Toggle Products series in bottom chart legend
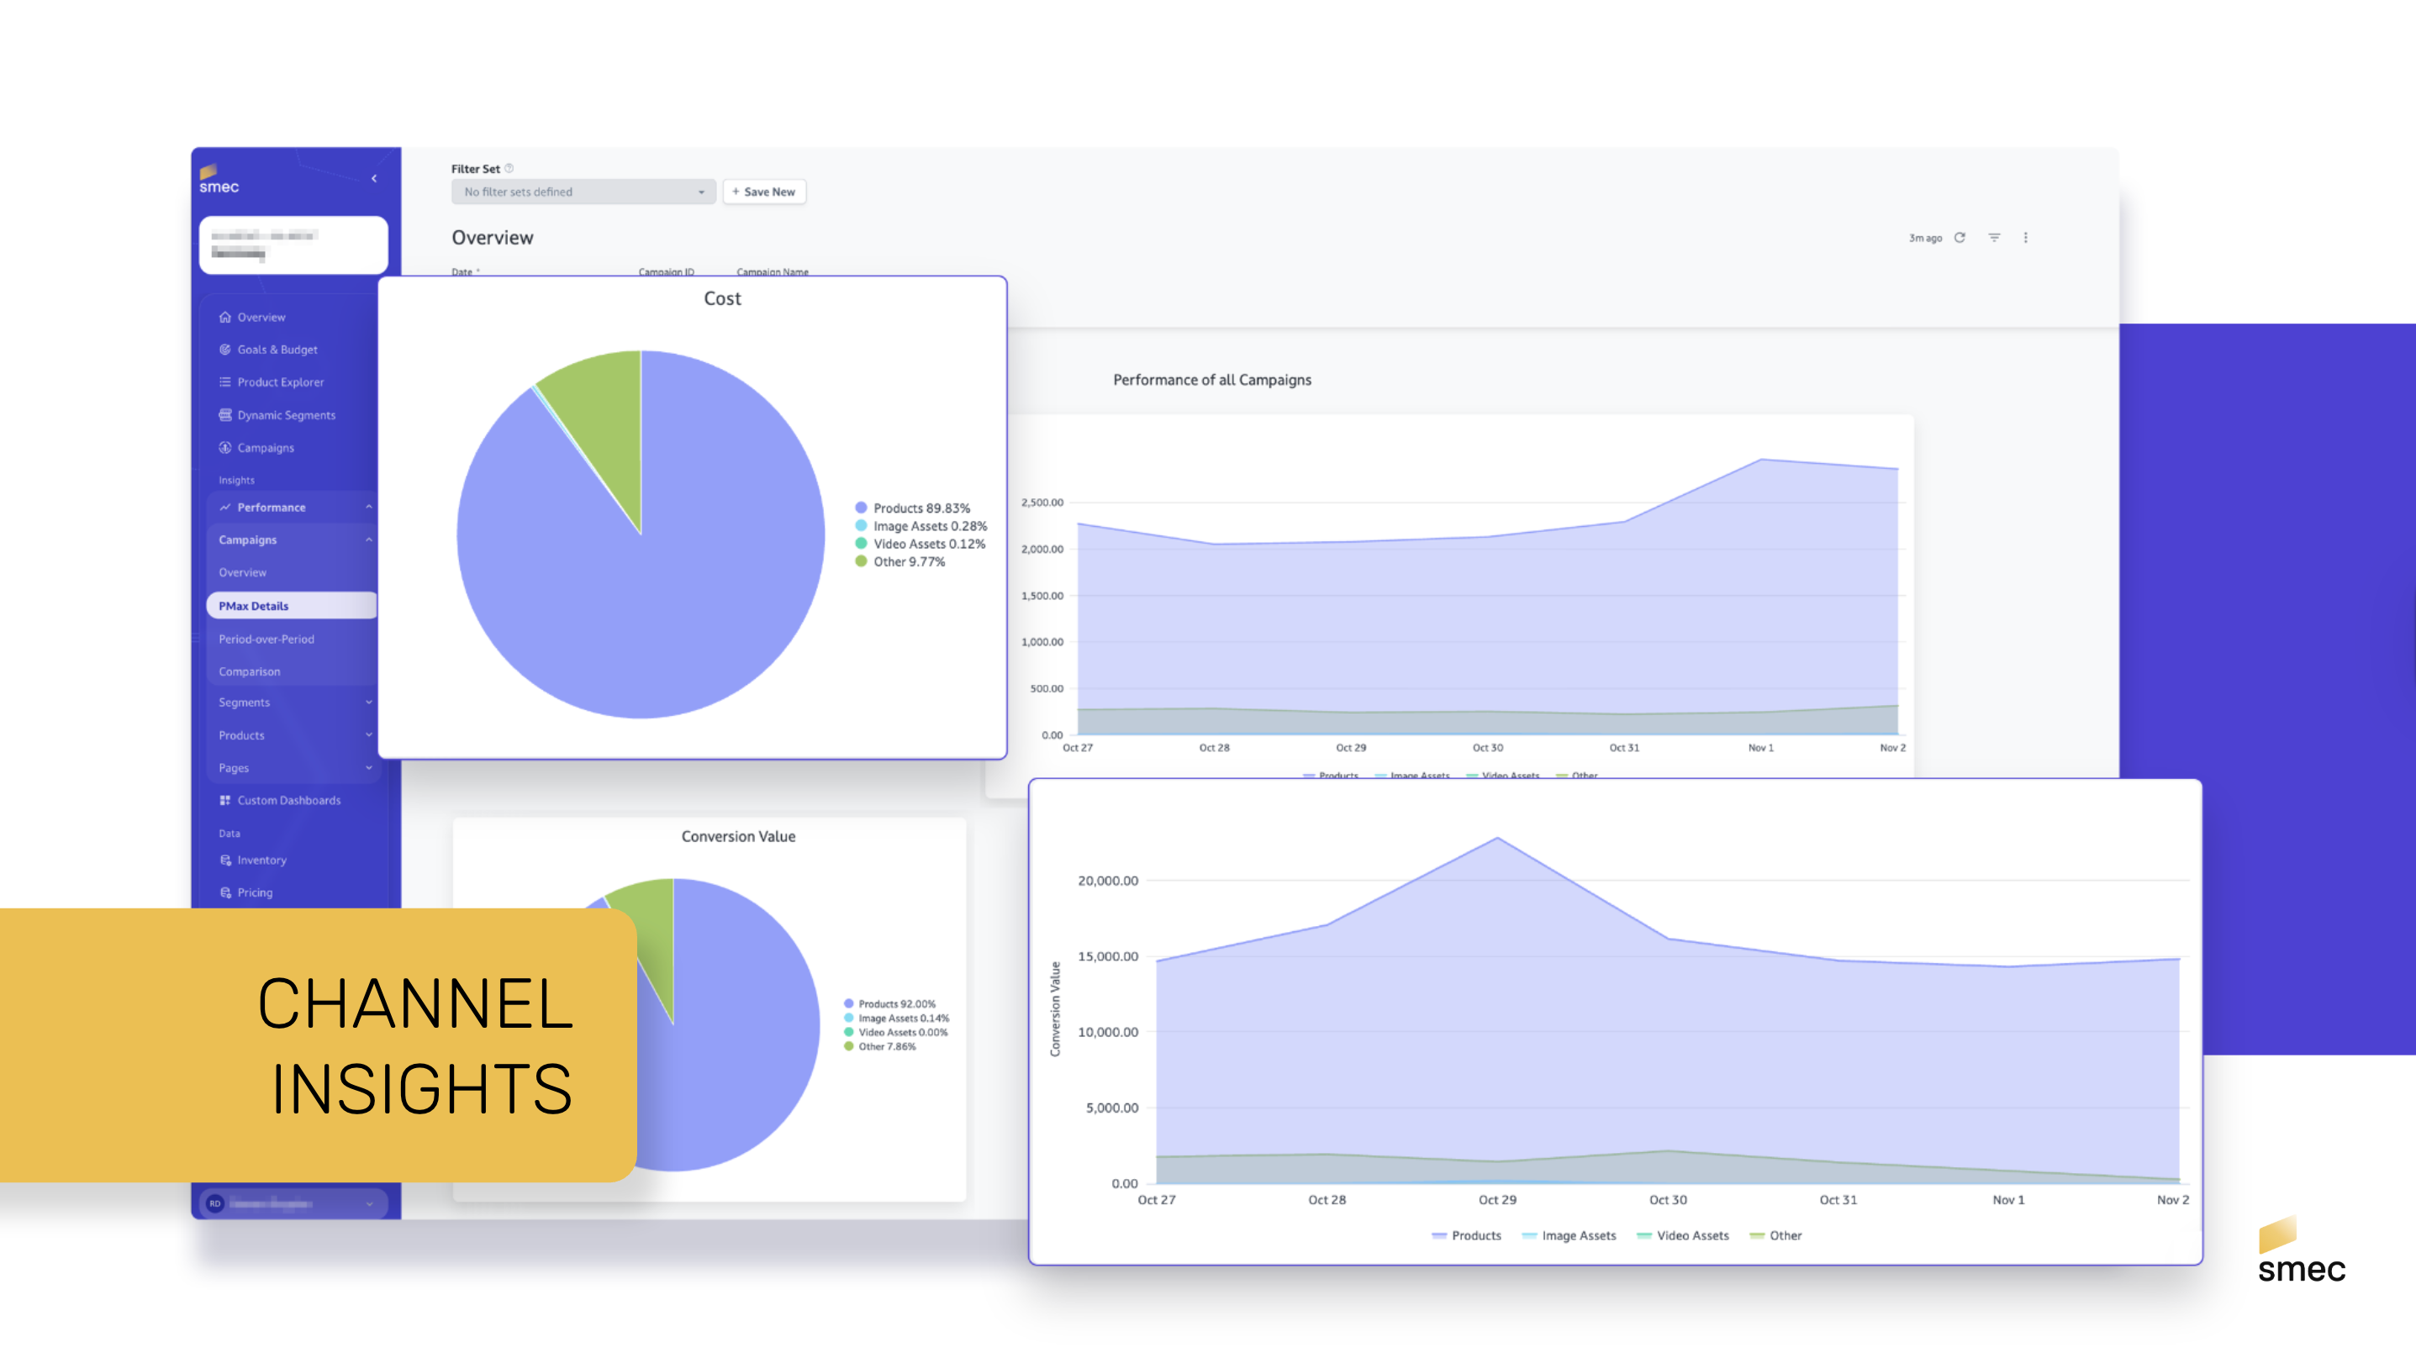The image size is (2416, 1358). 1466,1235
